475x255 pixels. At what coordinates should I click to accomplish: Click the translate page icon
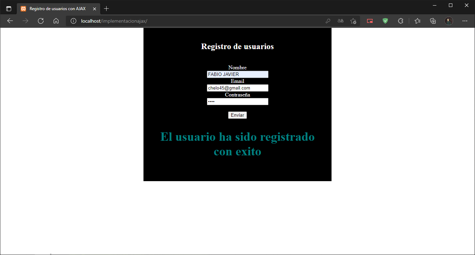click(x=341, y=21)
